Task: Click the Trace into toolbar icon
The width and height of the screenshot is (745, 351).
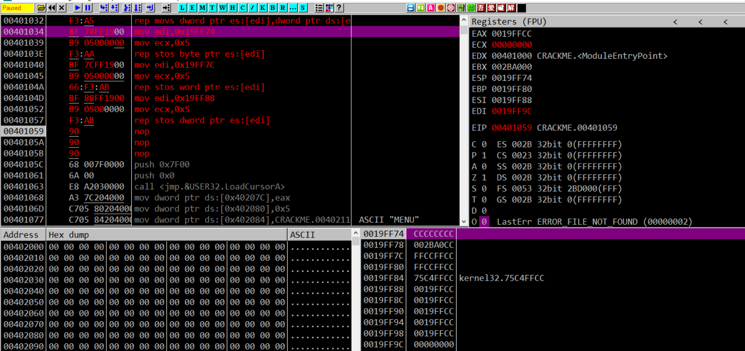Action: (x=127, y=8)
